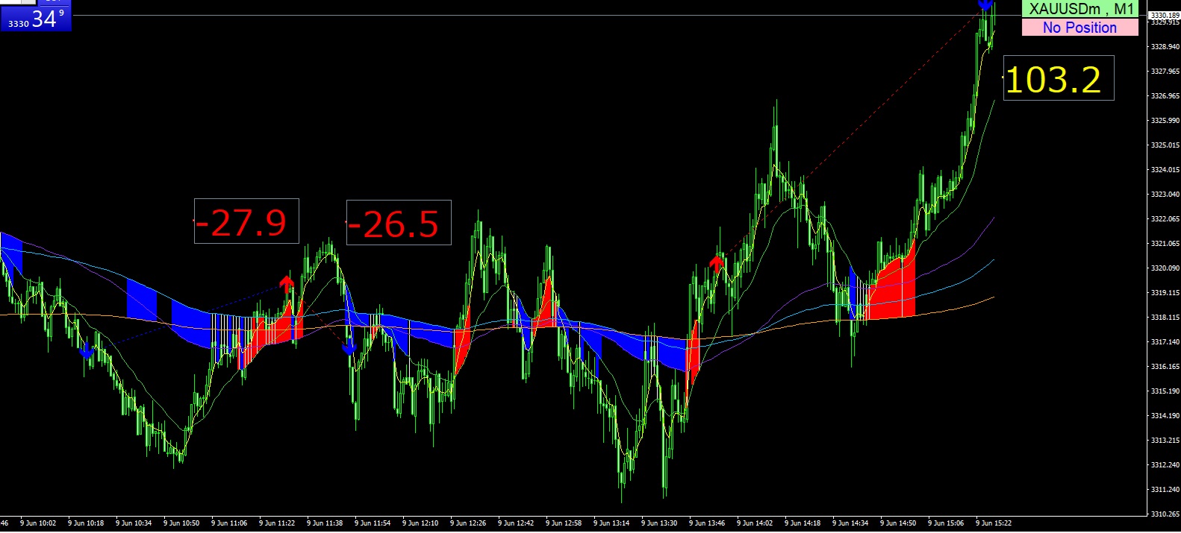Click time label 9 Jun 14:02
The height and width of the screenshot is (533, 1181).
(x=755, y=523)
